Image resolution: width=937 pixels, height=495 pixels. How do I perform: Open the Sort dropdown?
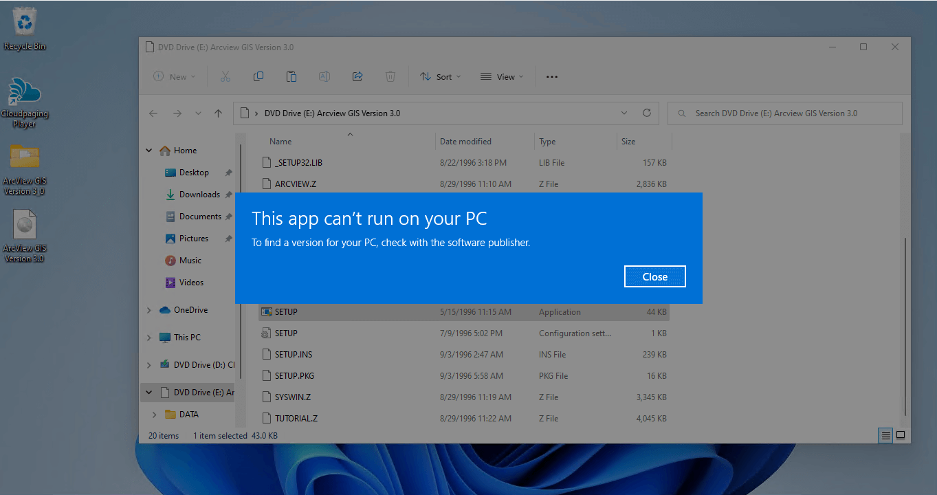(440, 76)
